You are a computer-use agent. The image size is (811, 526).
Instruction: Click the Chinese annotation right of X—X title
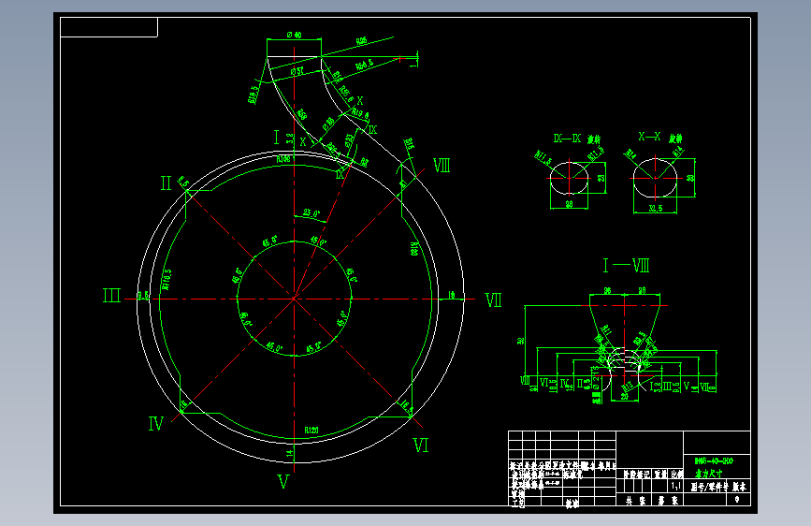675,139
